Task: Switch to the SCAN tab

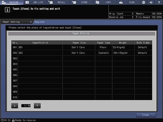Action: [129, 2]
